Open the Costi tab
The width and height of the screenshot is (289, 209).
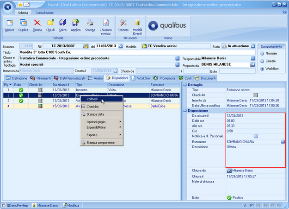pos(185,78)
